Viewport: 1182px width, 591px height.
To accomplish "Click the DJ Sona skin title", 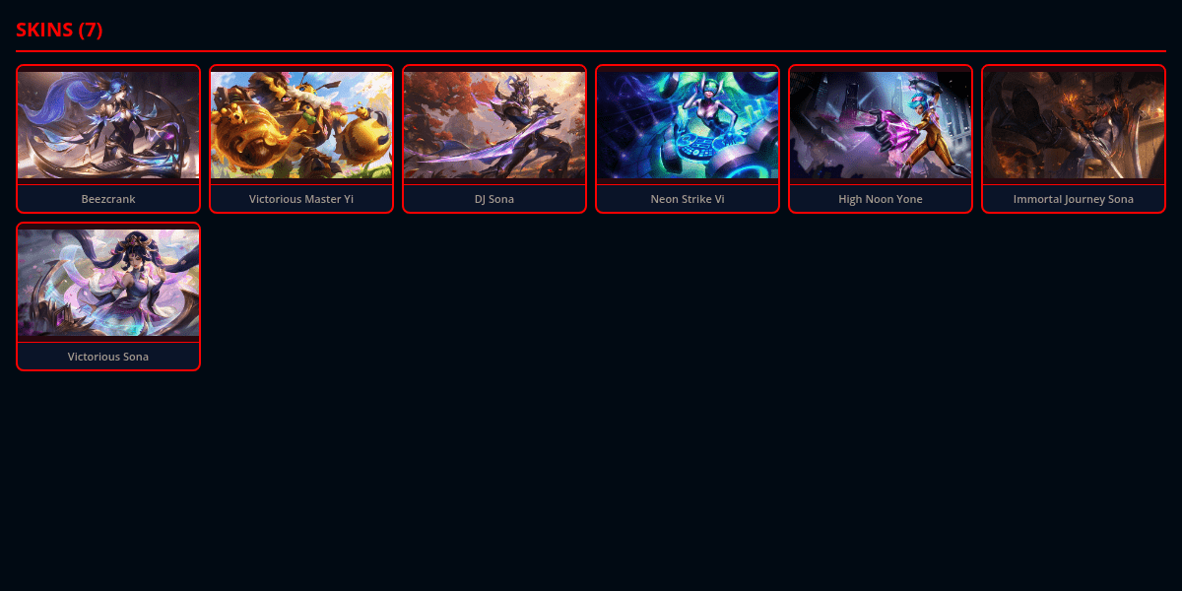I will [x=494, y=199].
